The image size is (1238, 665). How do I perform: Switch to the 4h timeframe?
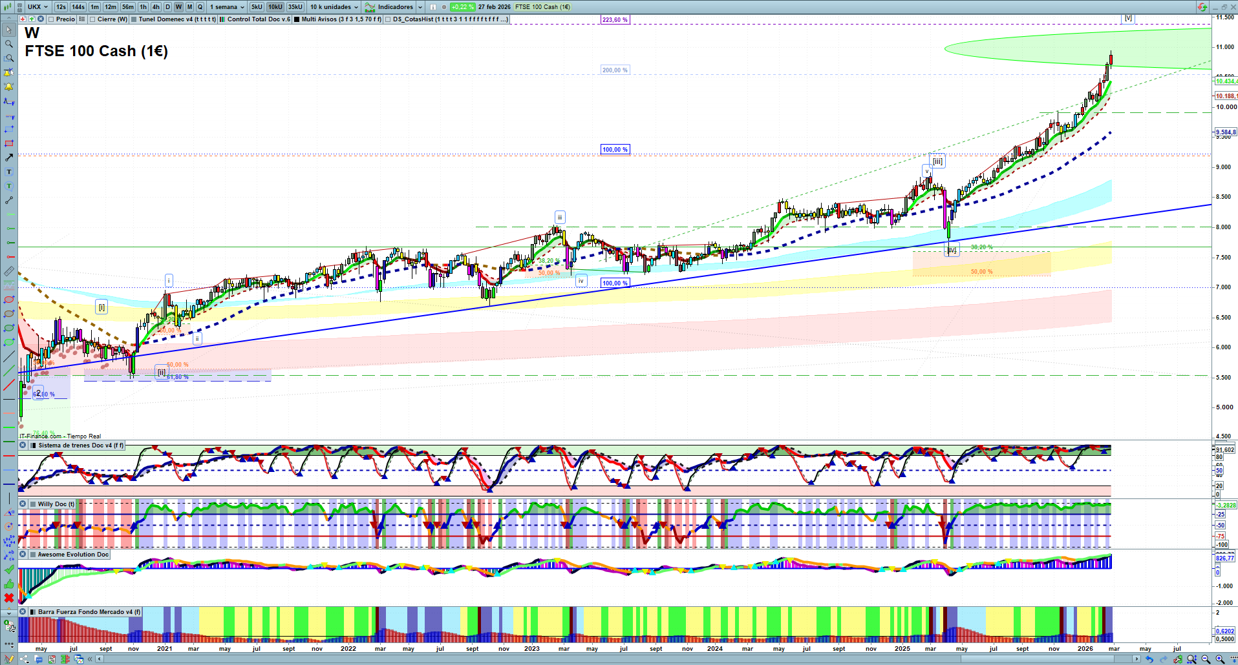click(x=156, y=7)
